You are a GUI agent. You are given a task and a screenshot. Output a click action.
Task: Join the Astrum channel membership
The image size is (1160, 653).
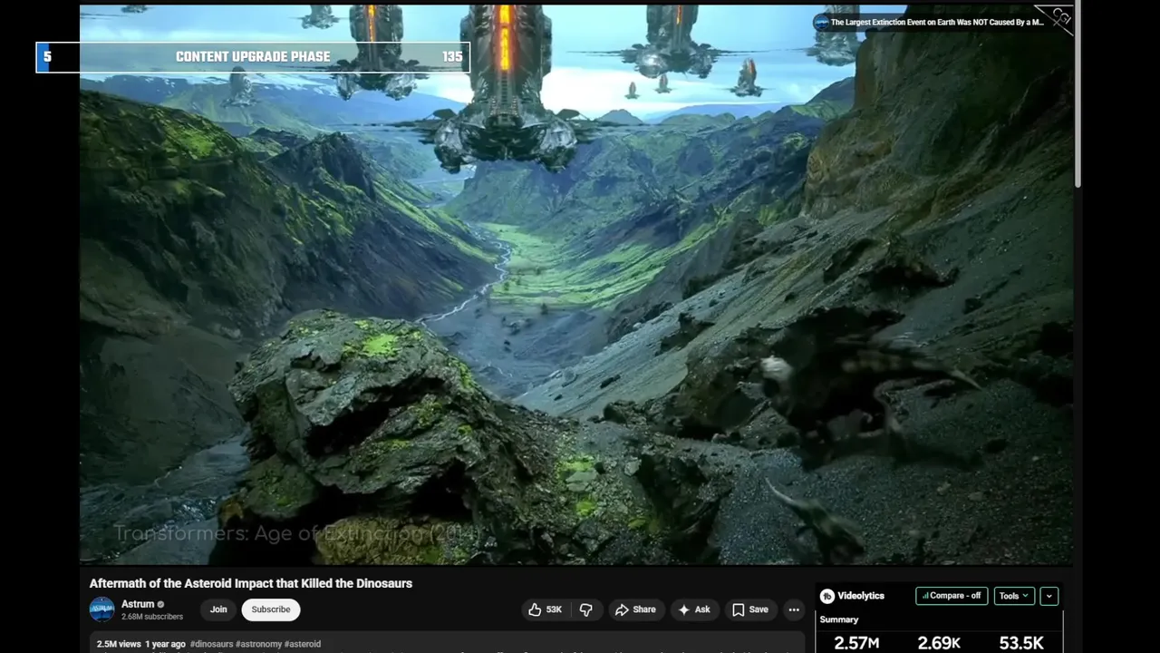(218, 609)
